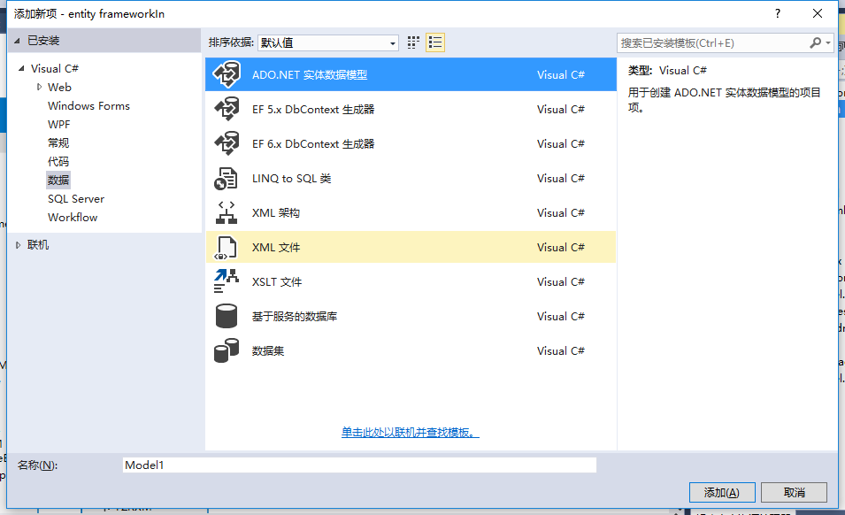
Task: Select the text XML 架构
Action: [276, 212]
